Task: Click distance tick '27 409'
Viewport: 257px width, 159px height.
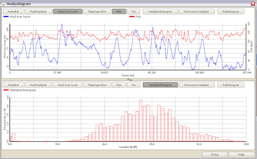Action: point(57,72)
